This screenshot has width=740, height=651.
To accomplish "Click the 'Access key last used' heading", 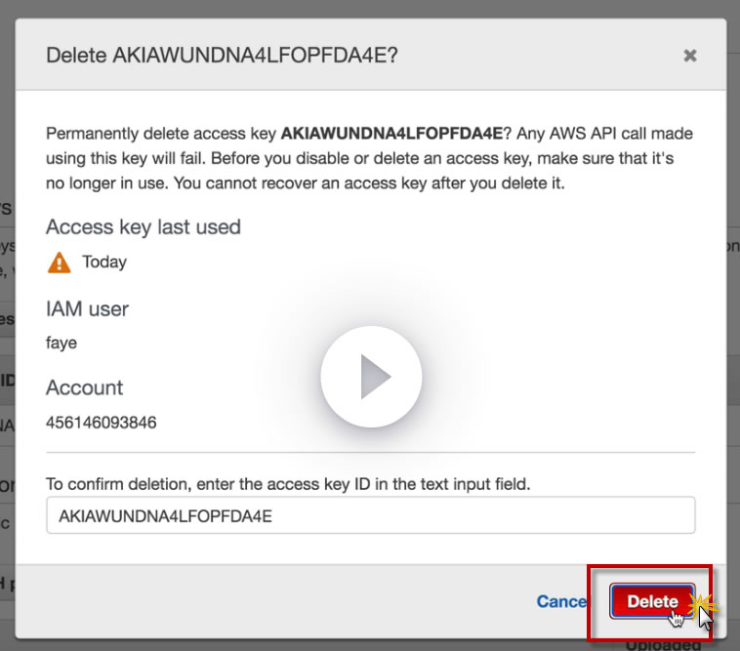I will click(143, 226).
